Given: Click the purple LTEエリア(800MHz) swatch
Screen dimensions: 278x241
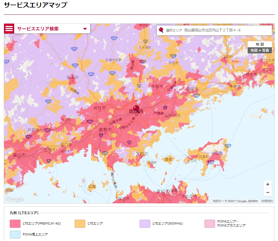Looking at the screenshot, I should coord(145,224).
